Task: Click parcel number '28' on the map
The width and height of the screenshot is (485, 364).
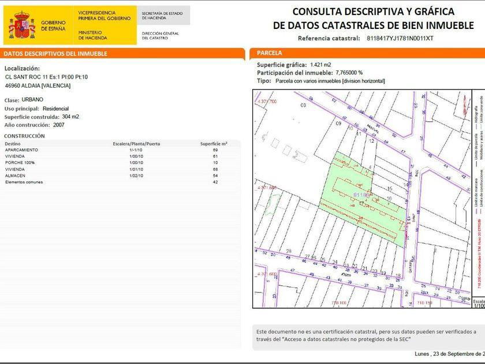Action: 289,251
